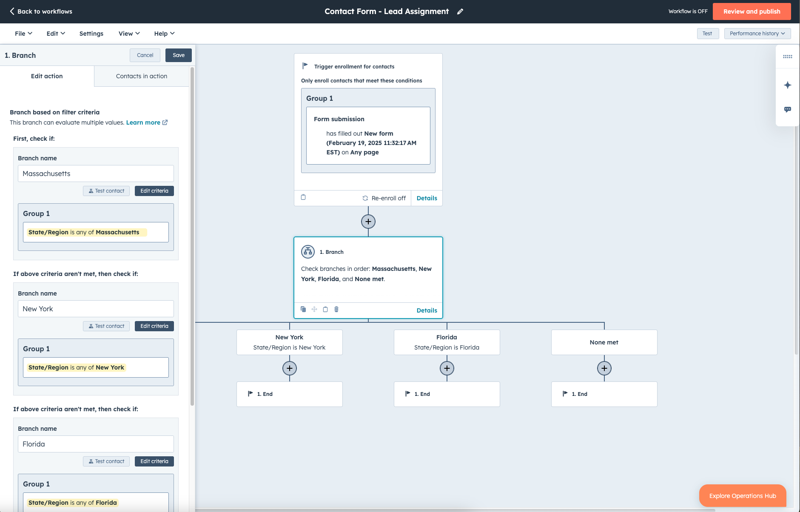The width and height of the screenshot is (800, 512).
Task: Click the Re-enroll refresh icon
Action: coord(365,198)
